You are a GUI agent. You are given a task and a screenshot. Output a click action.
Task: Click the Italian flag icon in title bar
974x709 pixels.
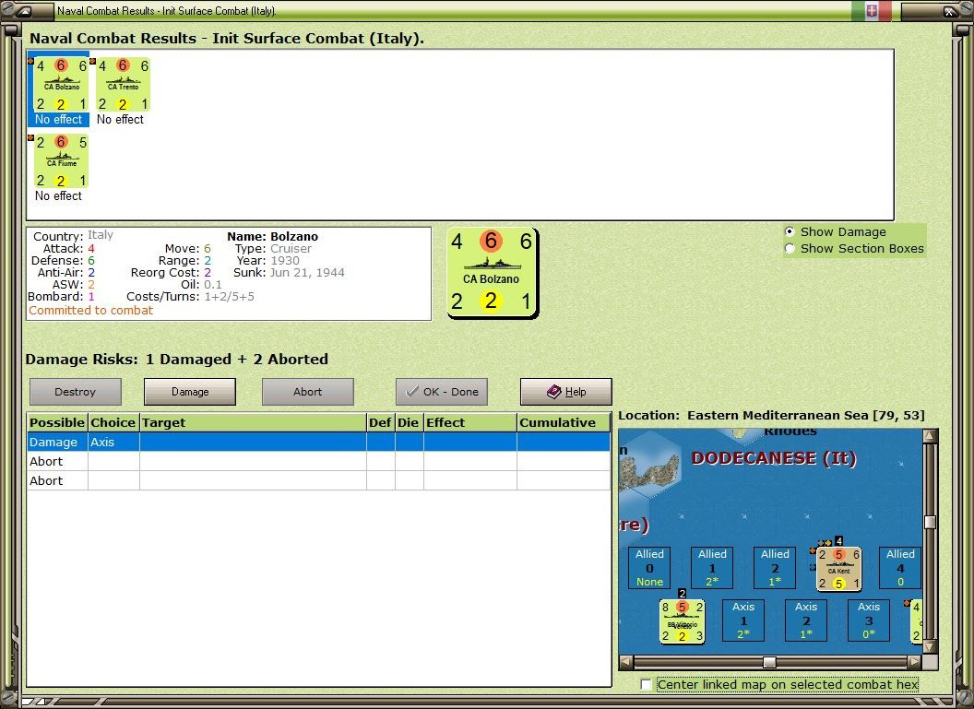click(x=872, y=10)
